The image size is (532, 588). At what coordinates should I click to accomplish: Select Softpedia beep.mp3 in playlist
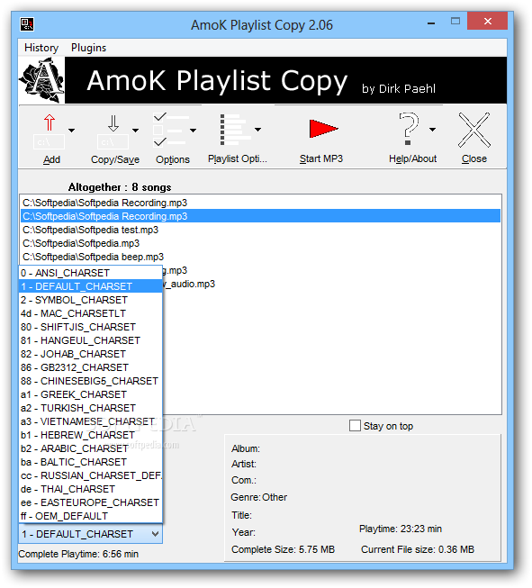click(260, 257)
